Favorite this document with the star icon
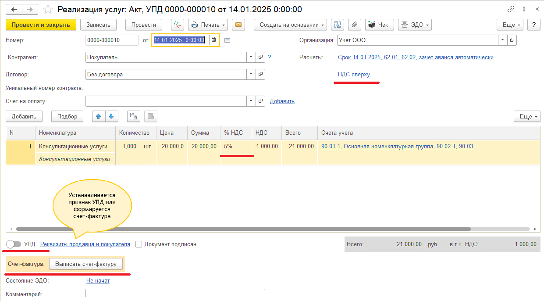The height and width of the screenshot is (301, 544). (x=49, y=9)
